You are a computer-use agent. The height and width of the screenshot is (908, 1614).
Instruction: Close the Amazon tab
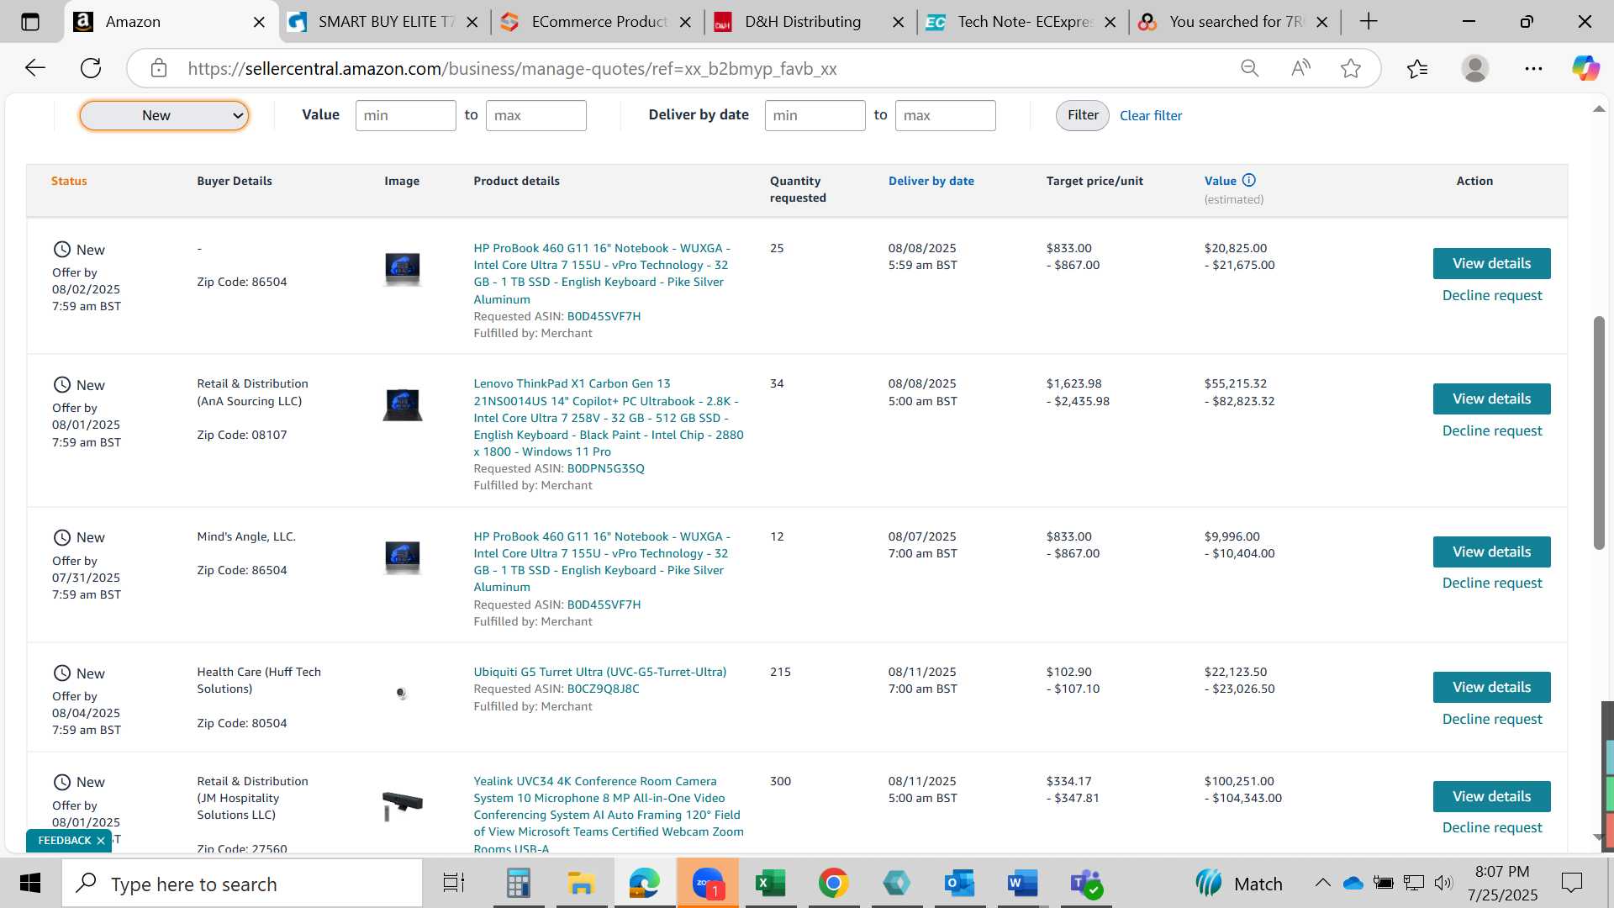click(x=260, y=22)
